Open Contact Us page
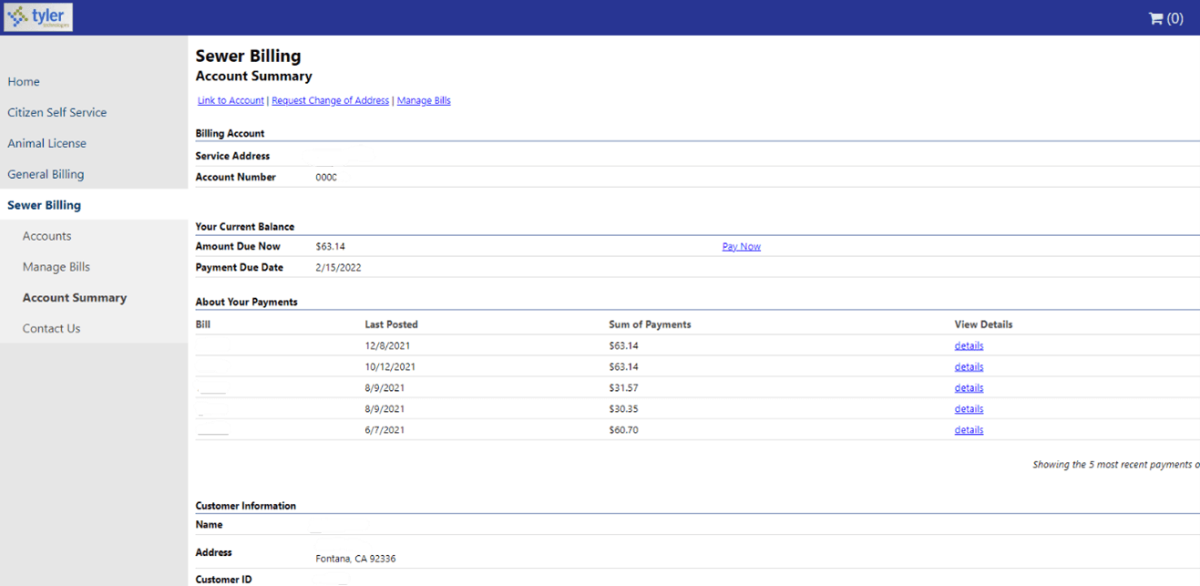The image size is (1200, 586). coord(51,329)
